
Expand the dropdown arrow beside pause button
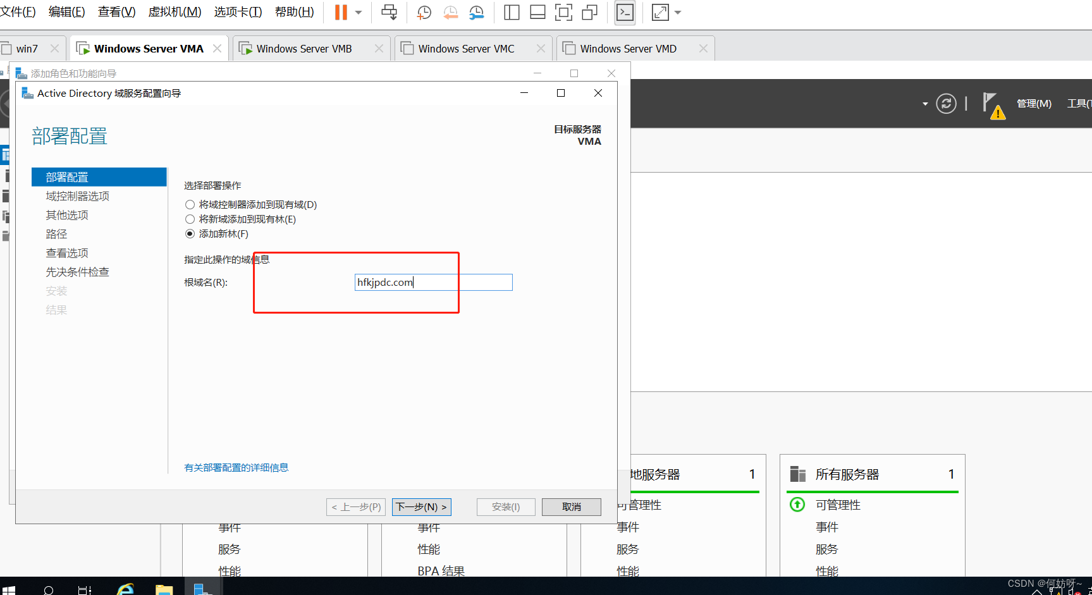pyautogui.click(x=359, y=13)
